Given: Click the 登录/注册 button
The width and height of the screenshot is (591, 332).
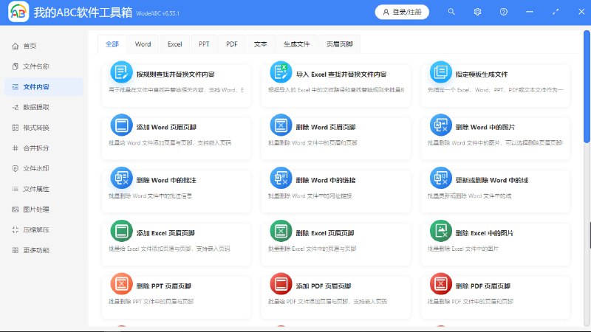Looking at the screenshot, I should (x=402, y=12).
